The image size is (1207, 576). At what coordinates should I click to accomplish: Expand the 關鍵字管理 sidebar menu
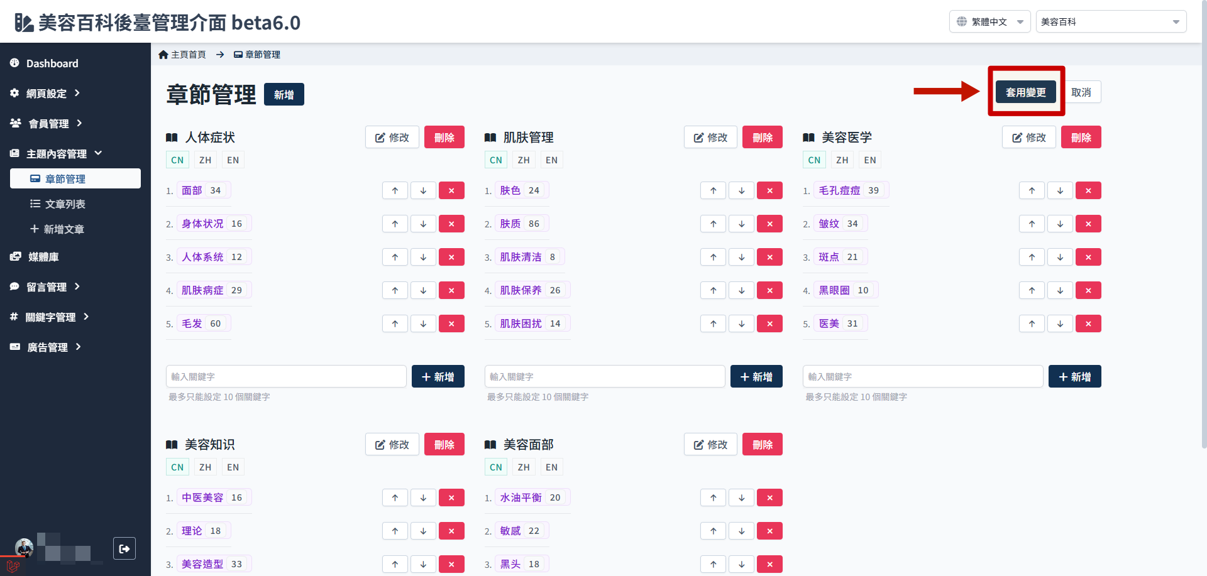pos(50,317)
